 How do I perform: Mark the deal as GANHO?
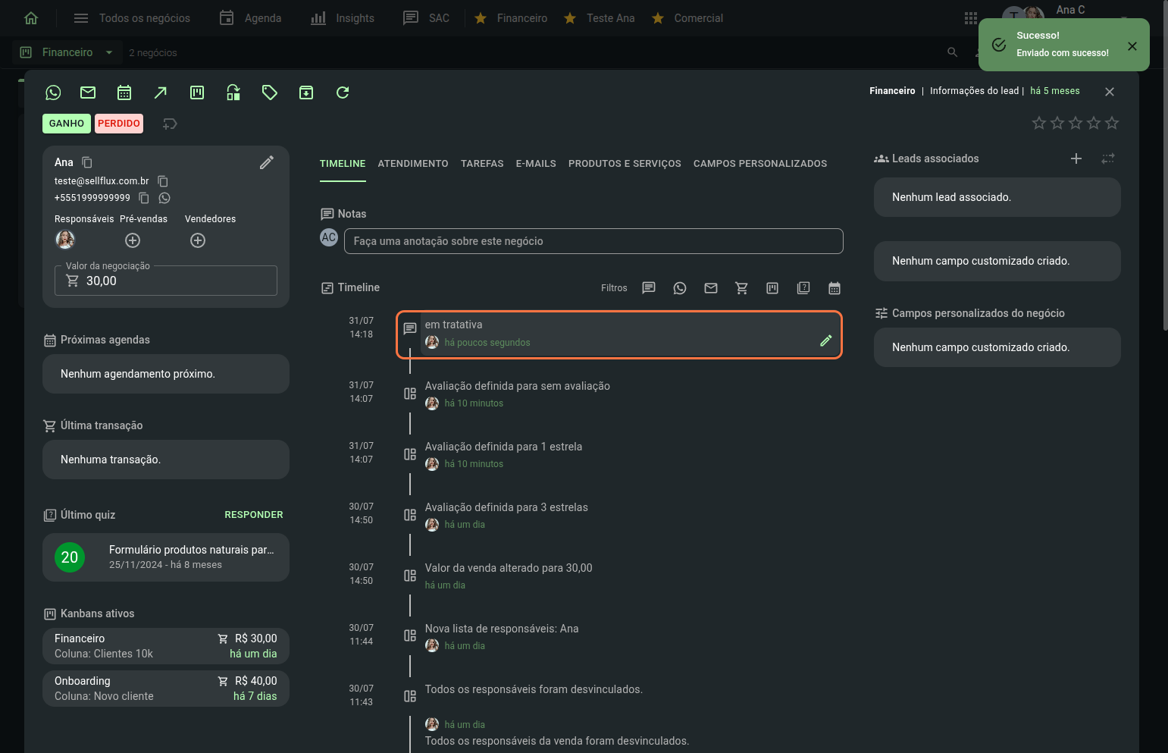pyautogui.click(x=67, y=124)
